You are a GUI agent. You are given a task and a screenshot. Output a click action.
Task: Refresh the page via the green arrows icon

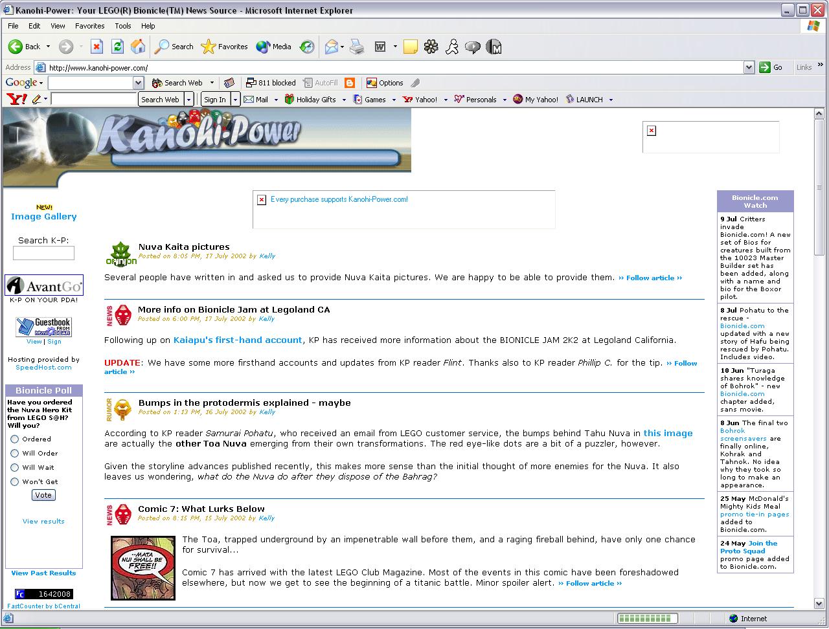117,47
